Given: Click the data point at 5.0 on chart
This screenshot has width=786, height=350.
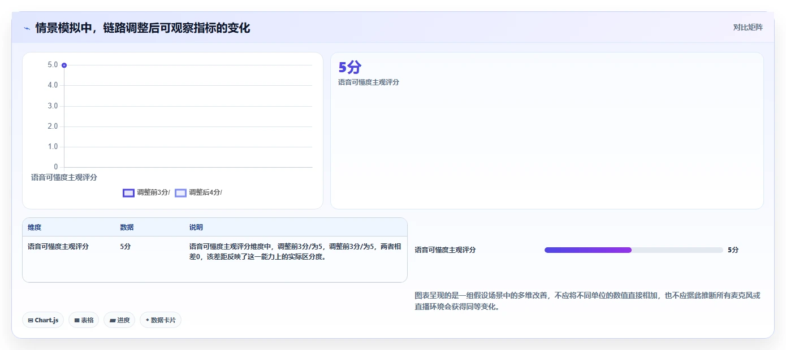Looking at the screenshot, I should 64,65.
